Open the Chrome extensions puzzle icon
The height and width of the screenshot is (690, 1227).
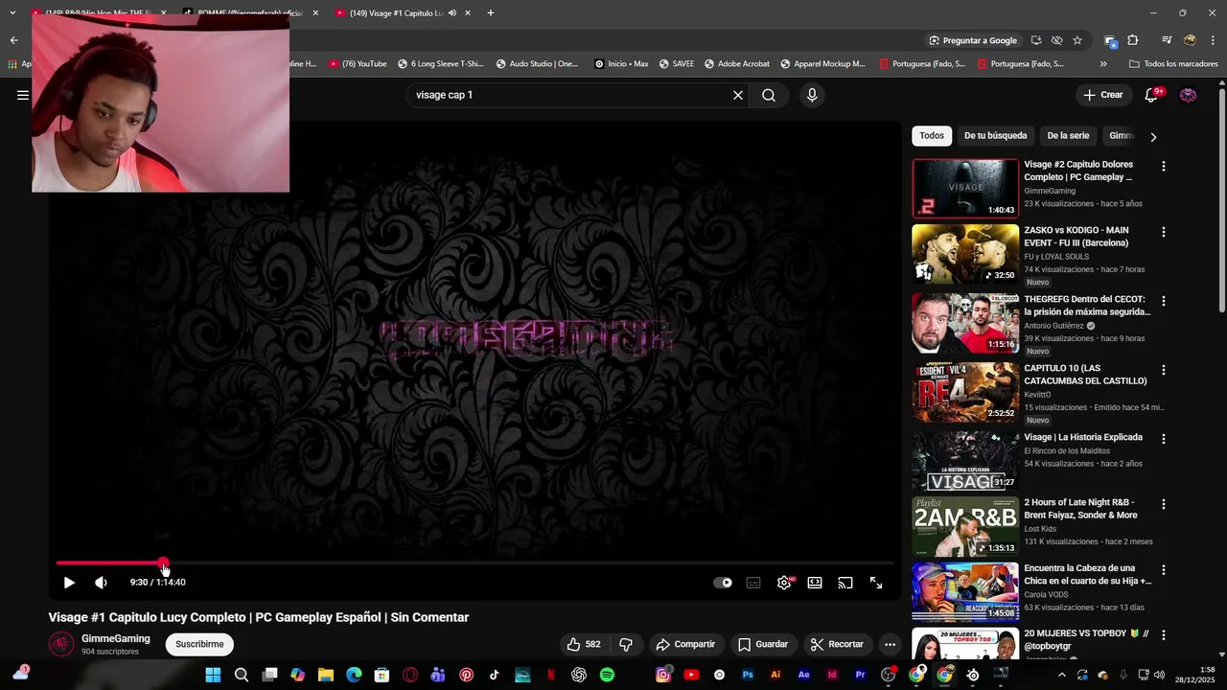pyautogui.click(x=1133, y=40)
